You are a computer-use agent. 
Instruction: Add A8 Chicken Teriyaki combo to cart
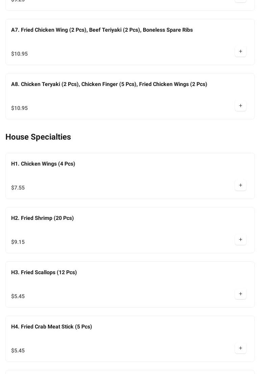click(240, 106)
